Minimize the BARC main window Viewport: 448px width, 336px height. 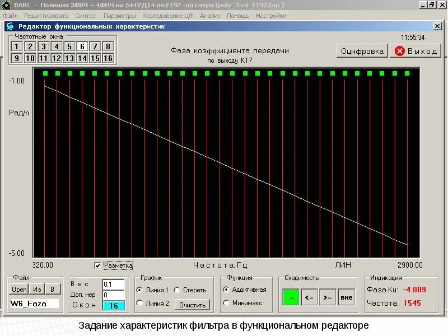pos(423,5)
